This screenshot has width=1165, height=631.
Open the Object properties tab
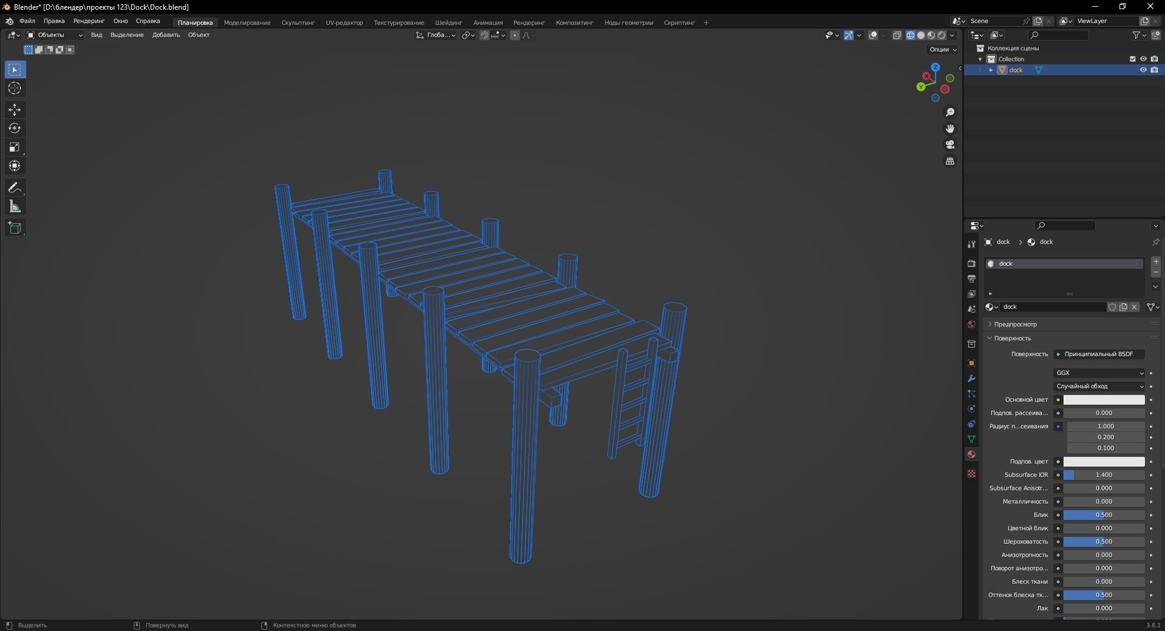tap(971, 363)
